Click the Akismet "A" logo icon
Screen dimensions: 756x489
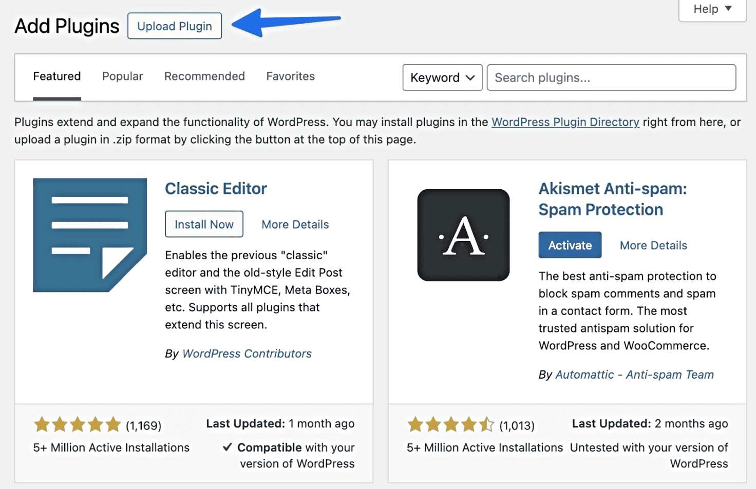(x=463, y=234)
